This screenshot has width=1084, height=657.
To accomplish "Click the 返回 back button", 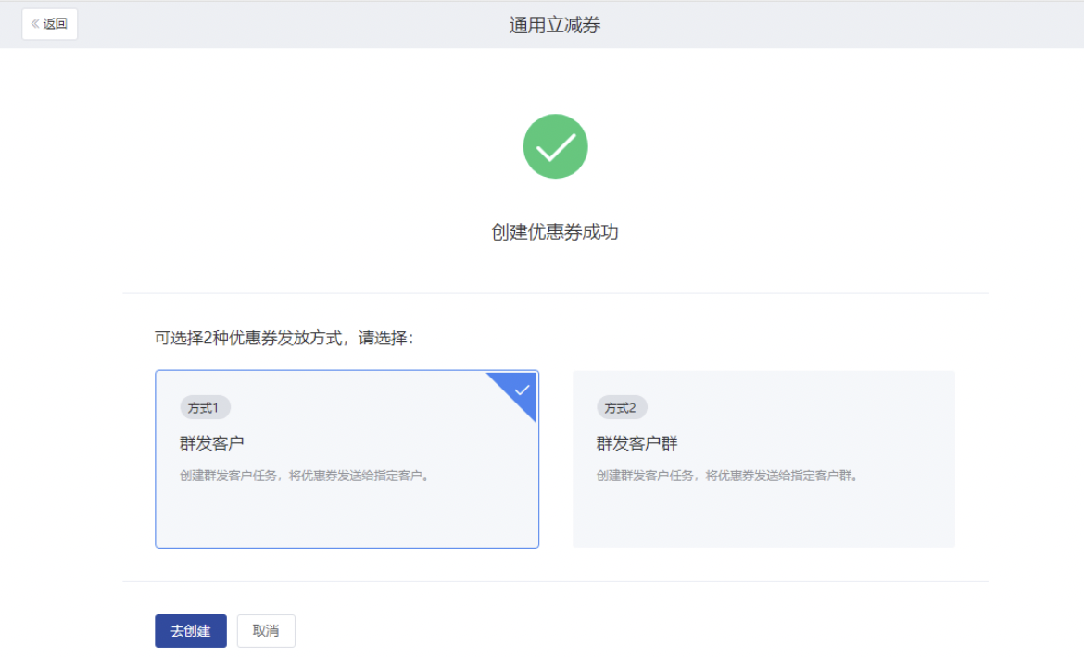I will [x=50, y=24].
